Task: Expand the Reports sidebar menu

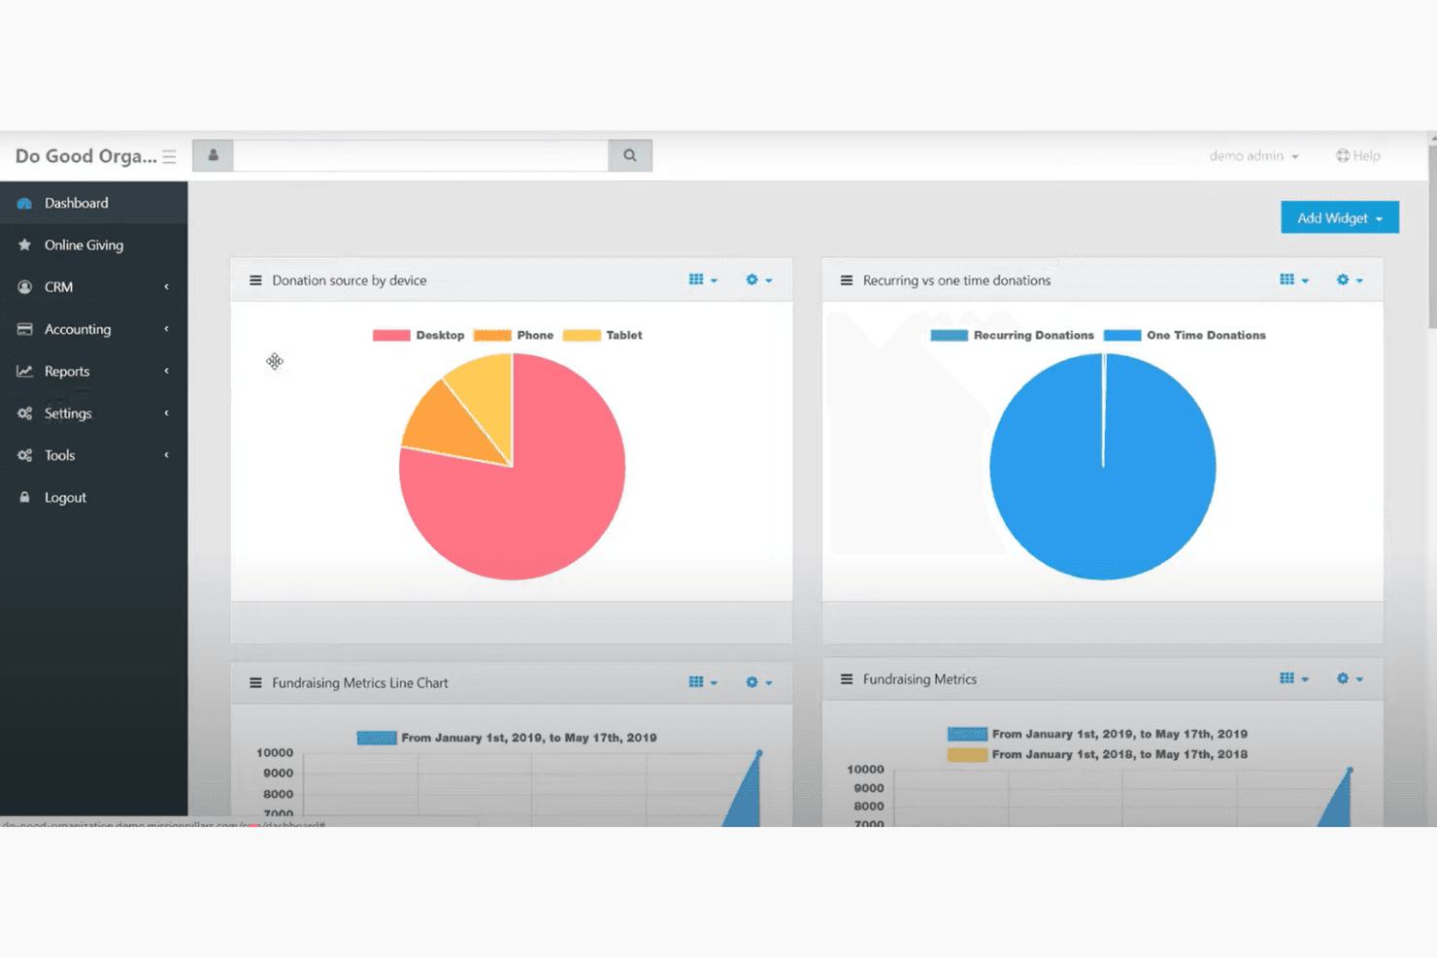Action: (94, 371)
